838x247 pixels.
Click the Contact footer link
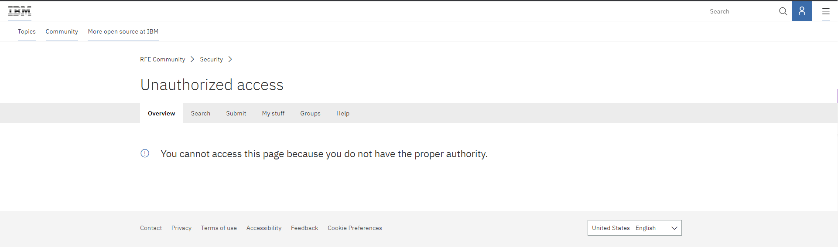[x=151, y=228]
